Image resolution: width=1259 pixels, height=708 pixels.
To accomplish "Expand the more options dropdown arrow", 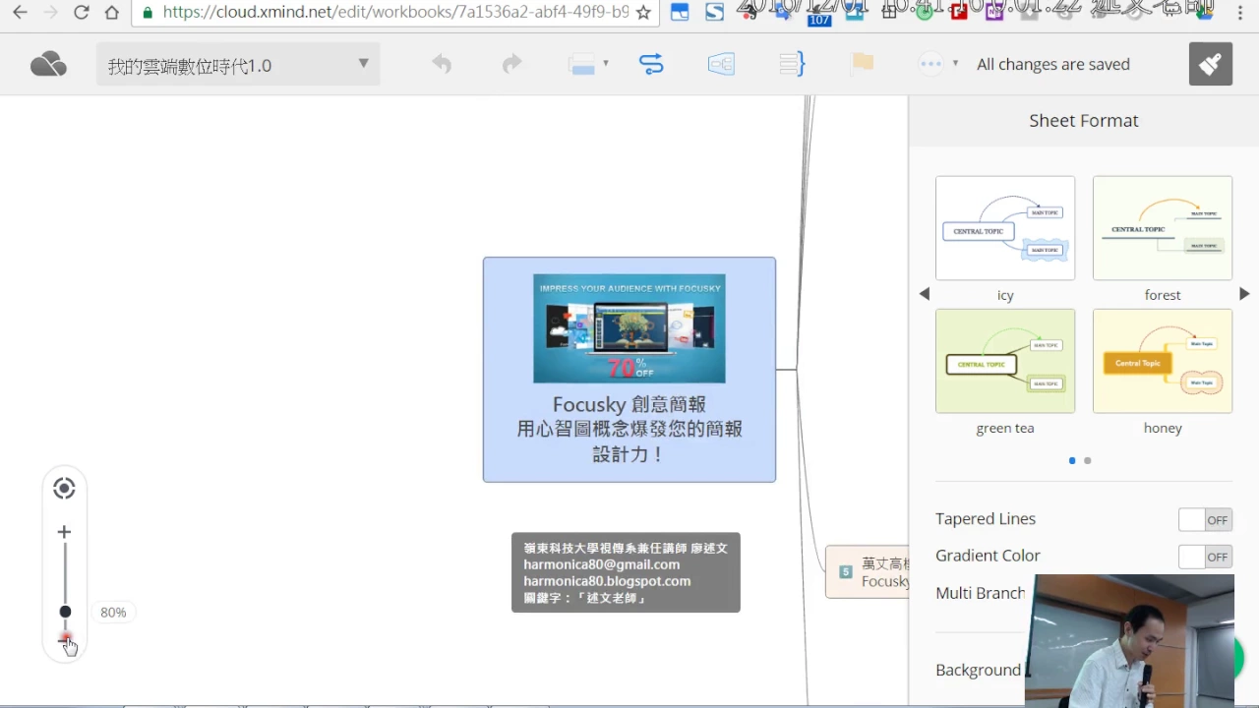I will 955,64.
